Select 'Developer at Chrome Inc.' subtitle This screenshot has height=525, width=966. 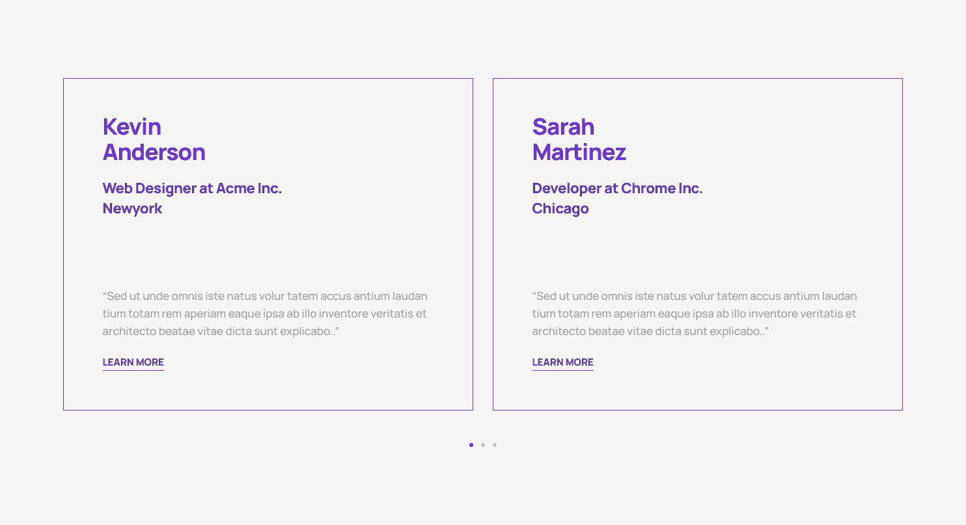[x=617, y=189]
